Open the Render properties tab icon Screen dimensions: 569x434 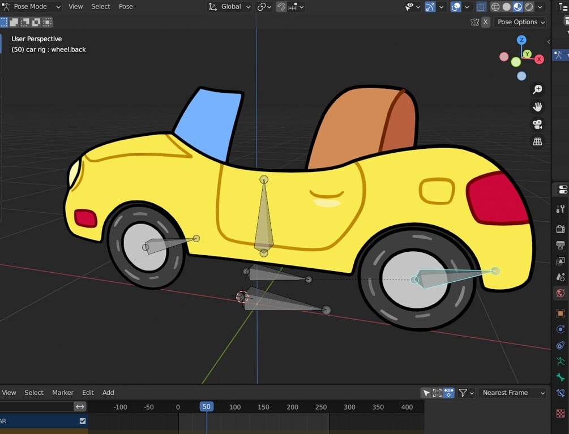pos(561,229)
